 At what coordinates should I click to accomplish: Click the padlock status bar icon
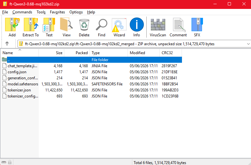[10, 162]
